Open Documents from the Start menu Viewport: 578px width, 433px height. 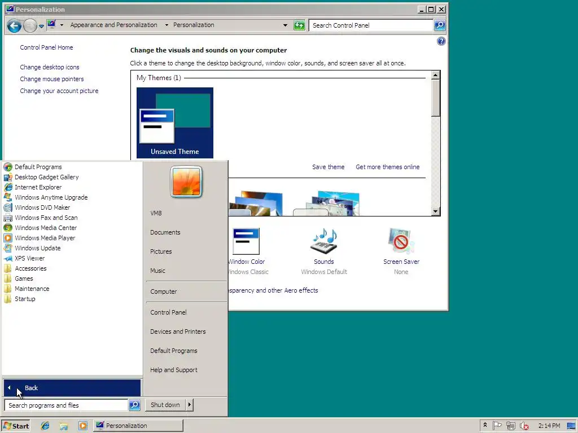tap(165, 232)
